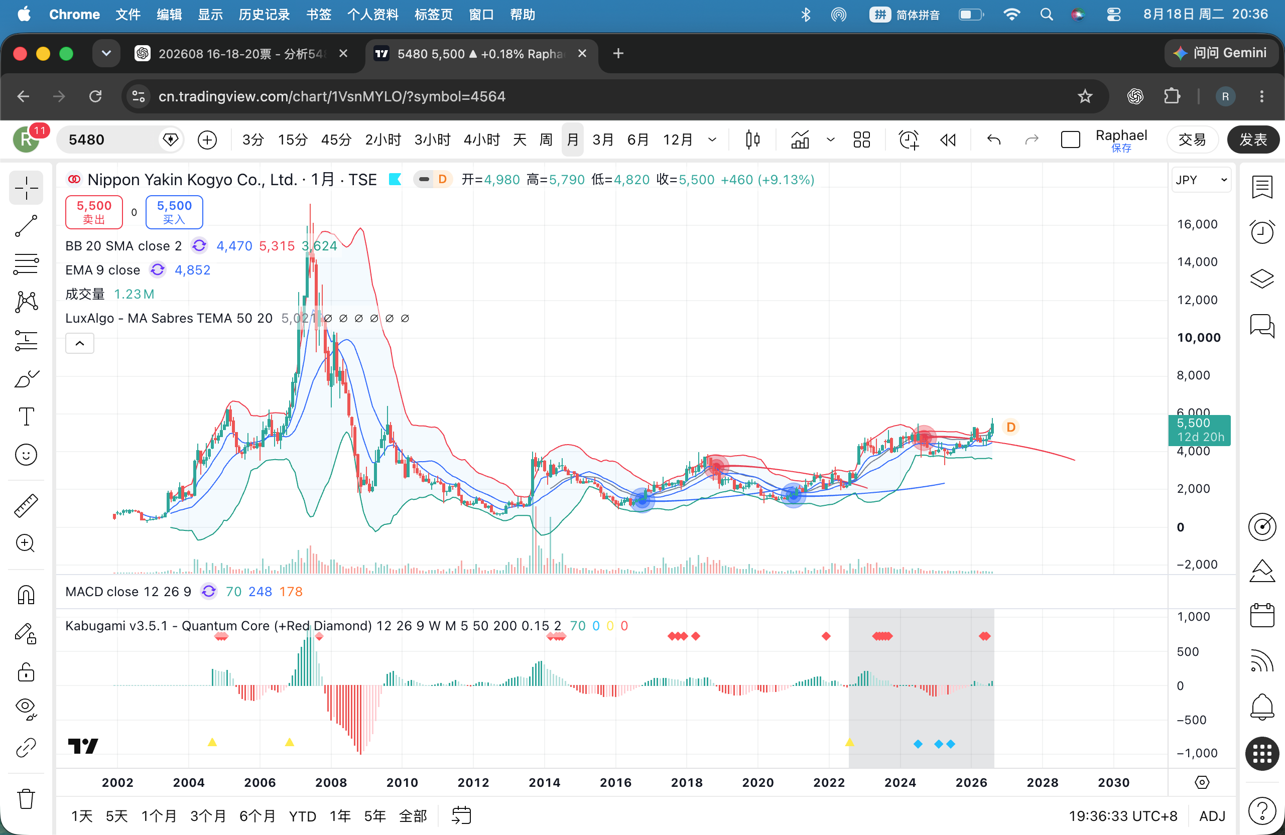
Task: Open the 交易 trading panel button
Action: (1192, 140)
